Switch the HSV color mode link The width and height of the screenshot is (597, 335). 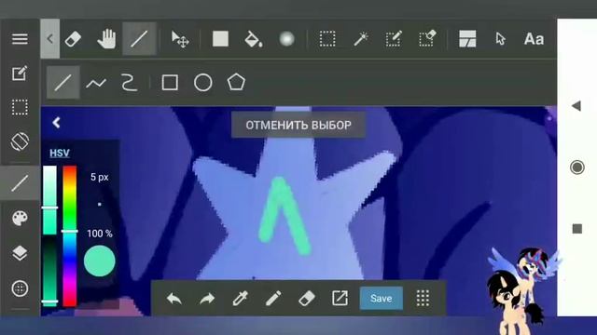tap(60, 153)
